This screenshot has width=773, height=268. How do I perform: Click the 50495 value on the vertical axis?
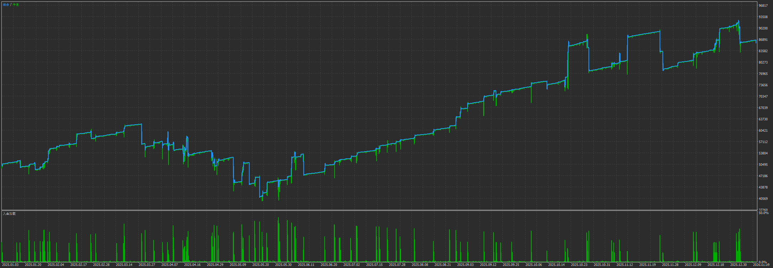(x=763, y=165)
